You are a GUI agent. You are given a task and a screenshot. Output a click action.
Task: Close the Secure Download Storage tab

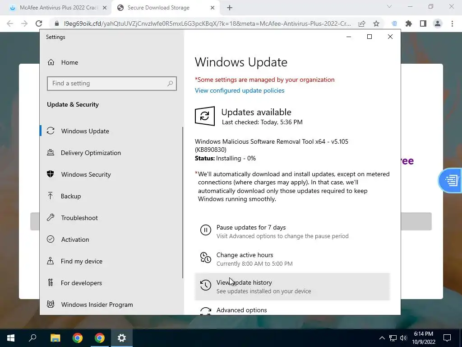click(x=213, y=8)
